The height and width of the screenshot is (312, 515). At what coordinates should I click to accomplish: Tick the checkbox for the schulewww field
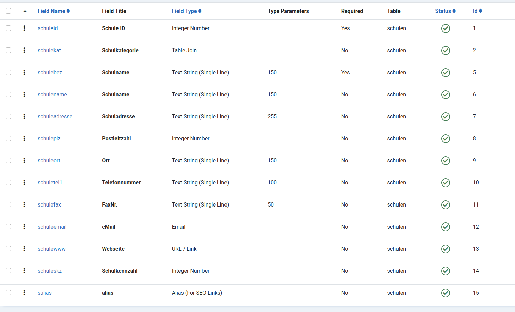[x=8, y=249]
